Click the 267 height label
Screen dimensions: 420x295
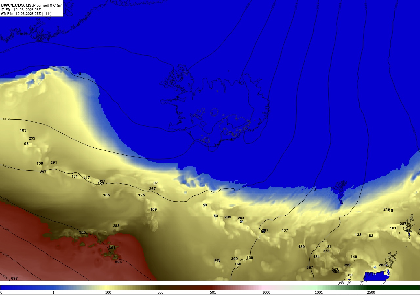152,189
